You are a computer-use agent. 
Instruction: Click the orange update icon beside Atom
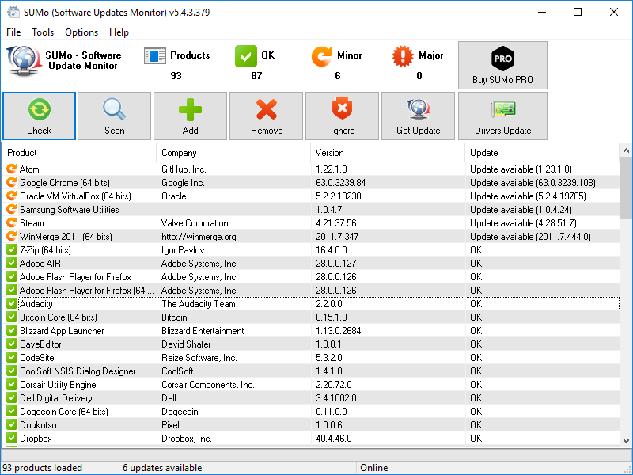click(x=12, y=169)
